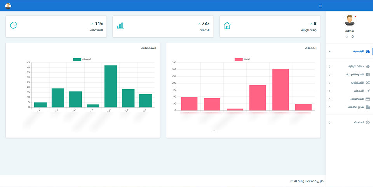
Task: Click the hamburger menu icon in top bar
Action: coord(321,6)
